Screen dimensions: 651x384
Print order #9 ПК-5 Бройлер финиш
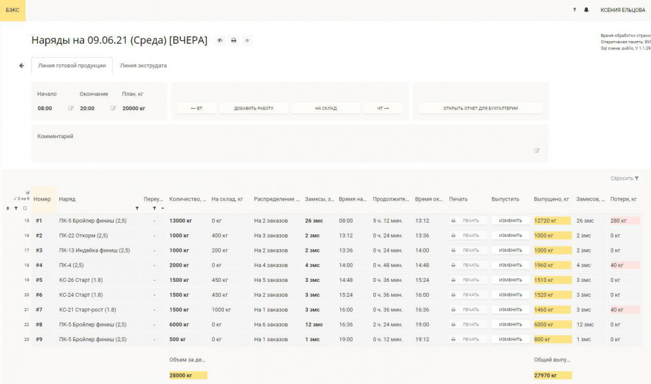[467, 340]
